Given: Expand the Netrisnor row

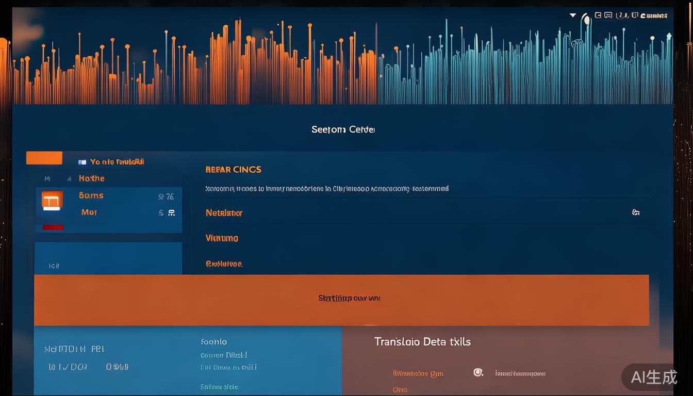Looking at the screenshot, I should point(224,213).
